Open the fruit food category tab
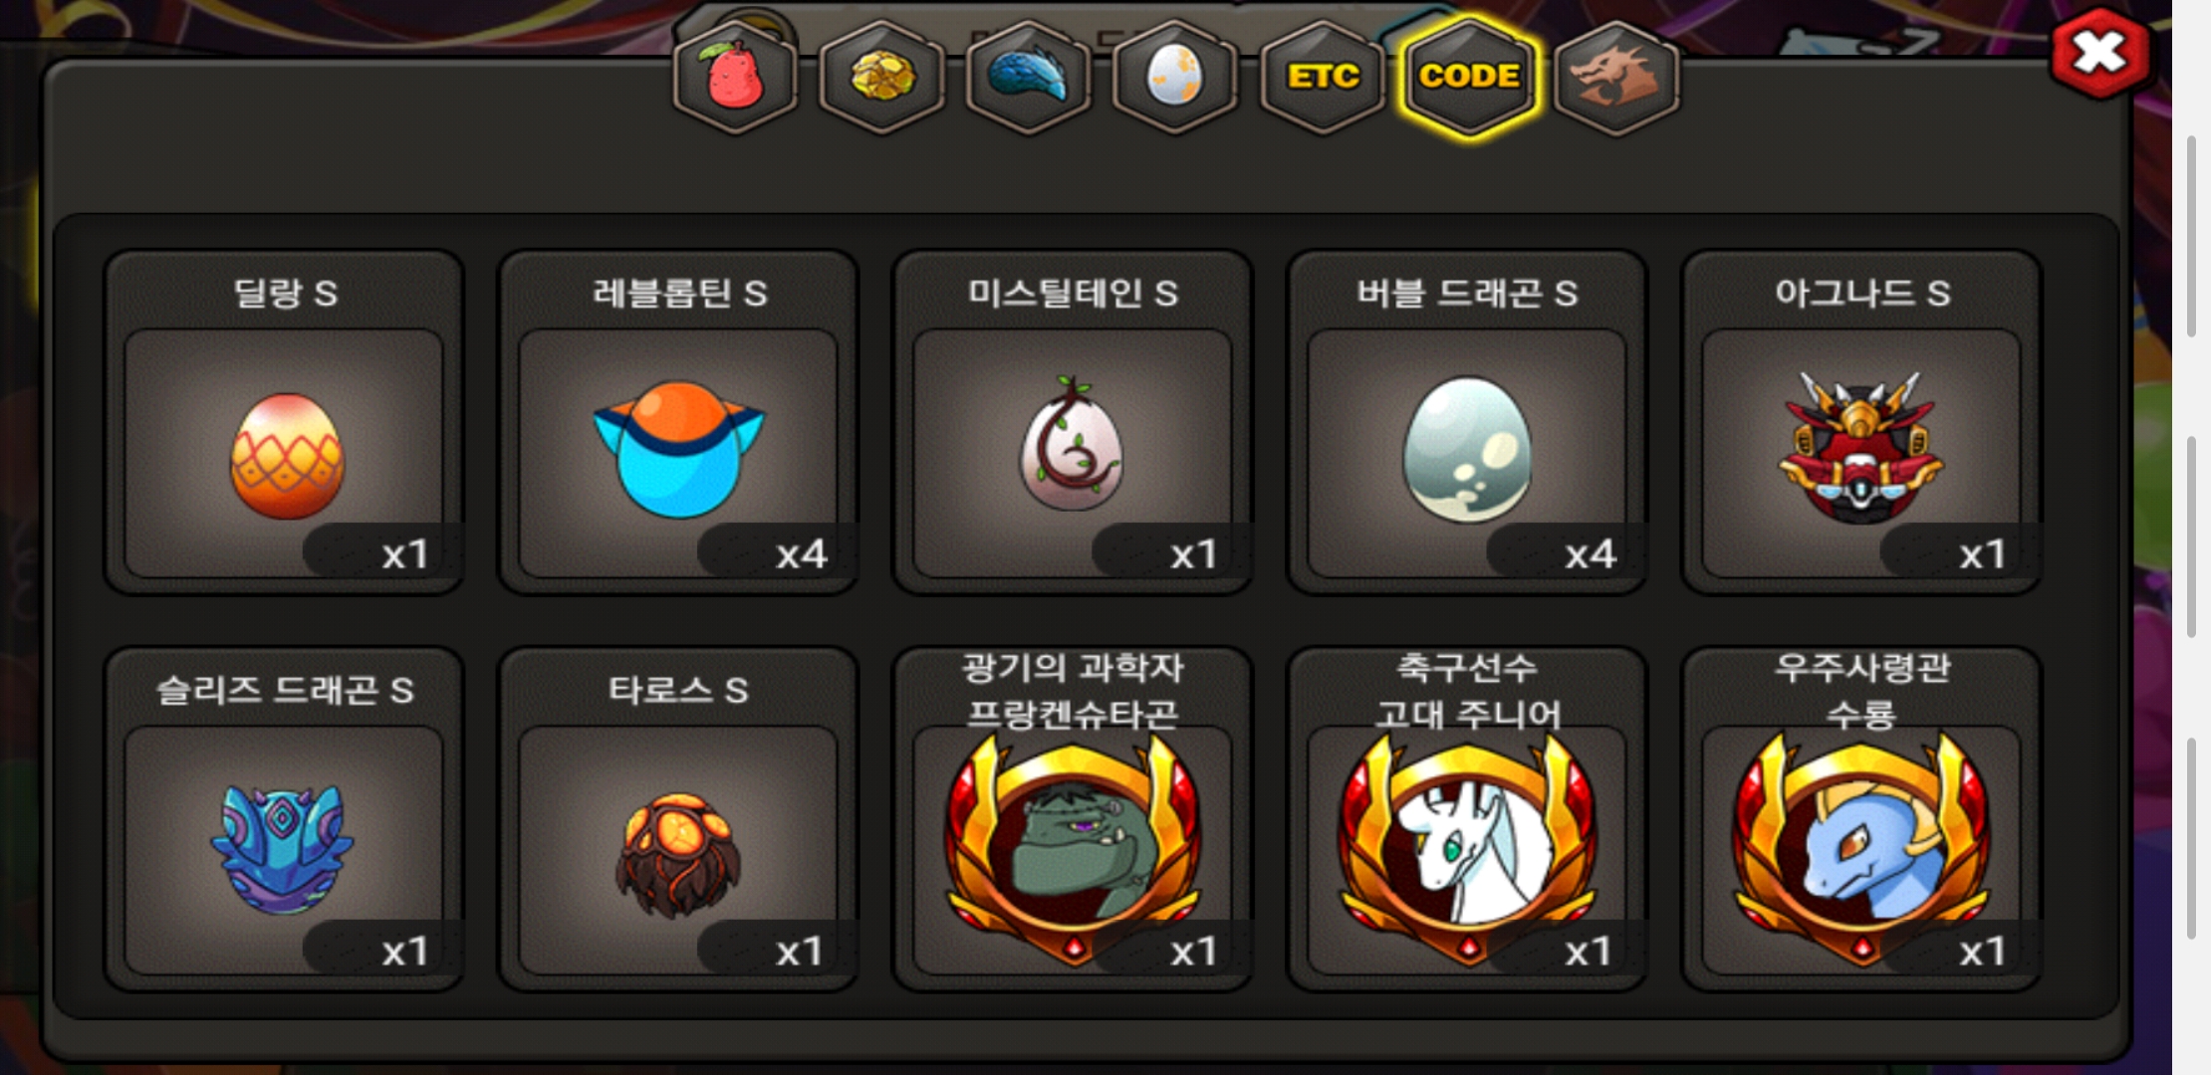Screen dimensions: 2211x1075 click(735, 77)
